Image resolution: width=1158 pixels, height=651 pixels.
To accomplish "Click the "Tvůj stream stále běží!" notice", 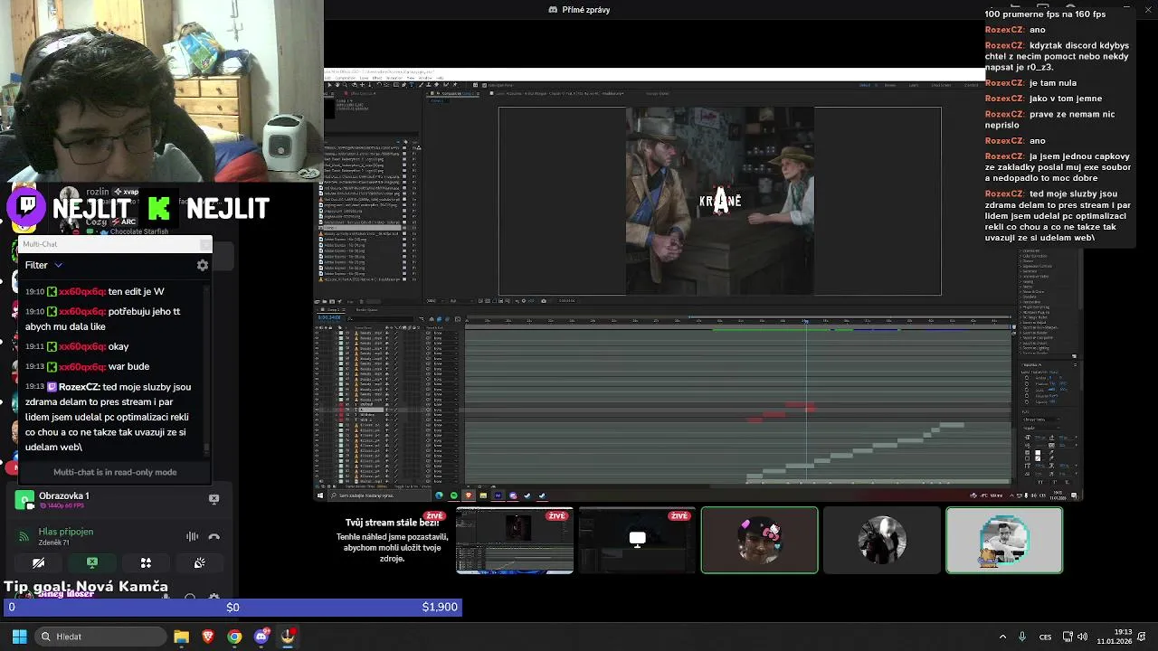I will [392, 523].
